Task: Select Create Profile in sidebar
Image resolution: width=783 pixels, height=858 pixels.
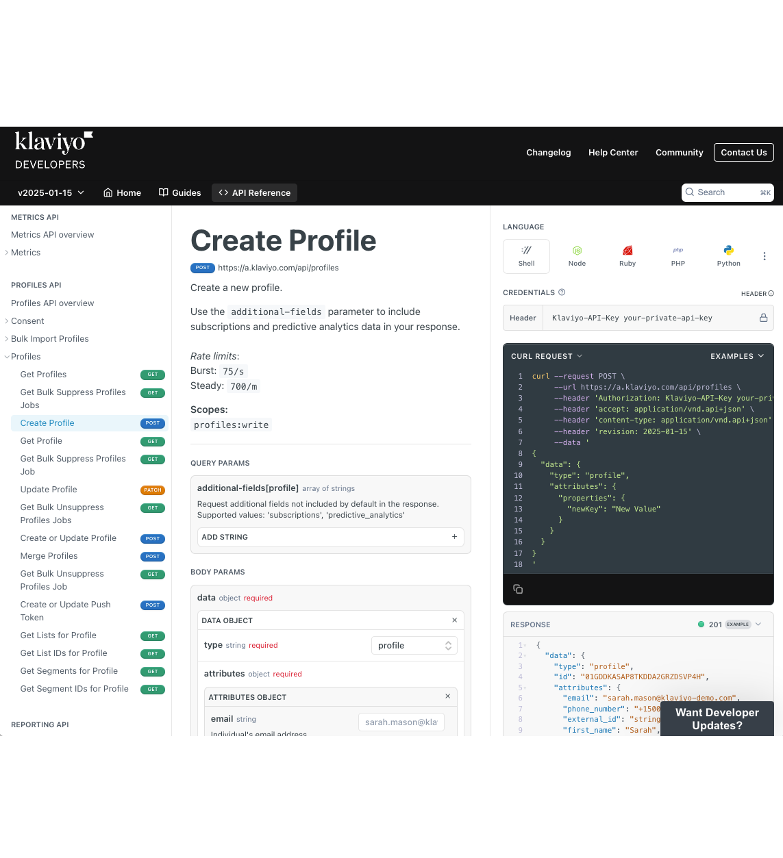Action: click(90, 423)
